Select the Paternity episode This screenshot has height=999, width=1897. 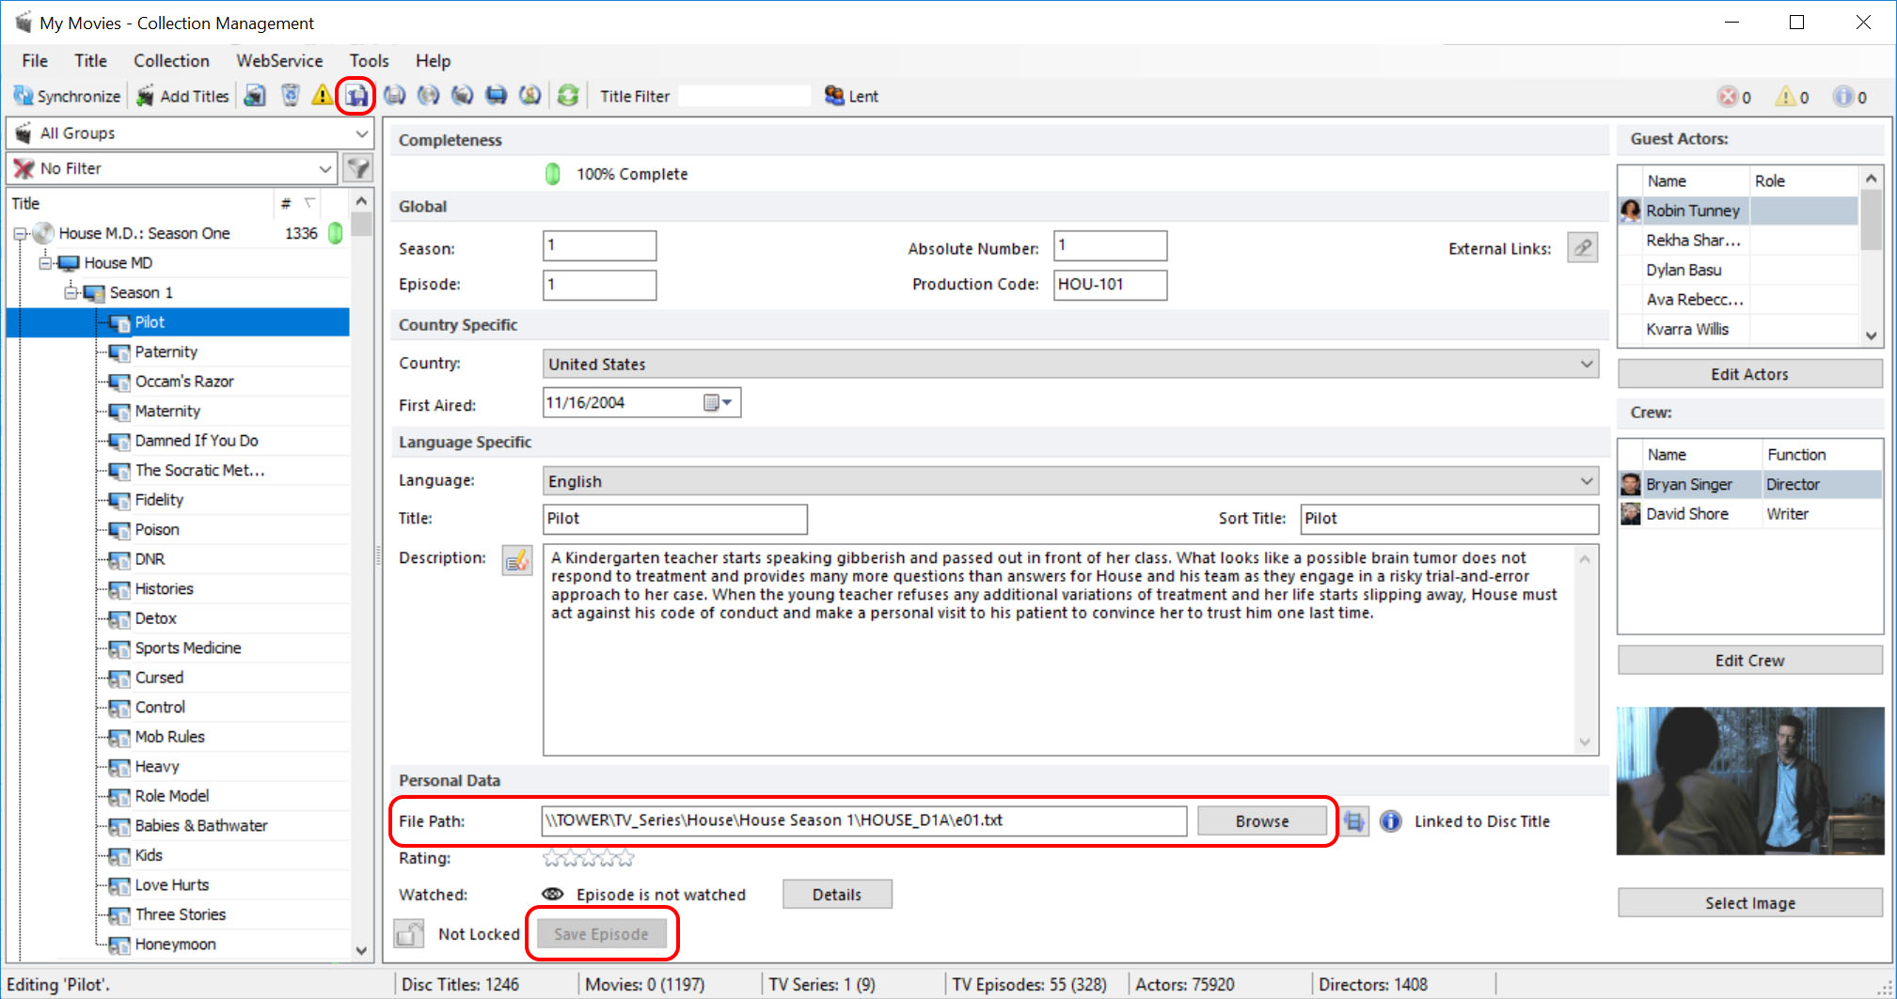166,351
